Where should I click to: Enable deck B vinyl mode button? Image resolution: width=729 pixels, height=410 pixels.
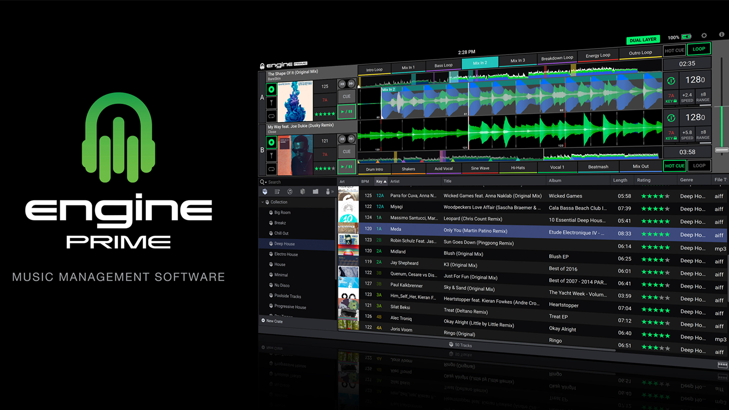click(272, 142)
